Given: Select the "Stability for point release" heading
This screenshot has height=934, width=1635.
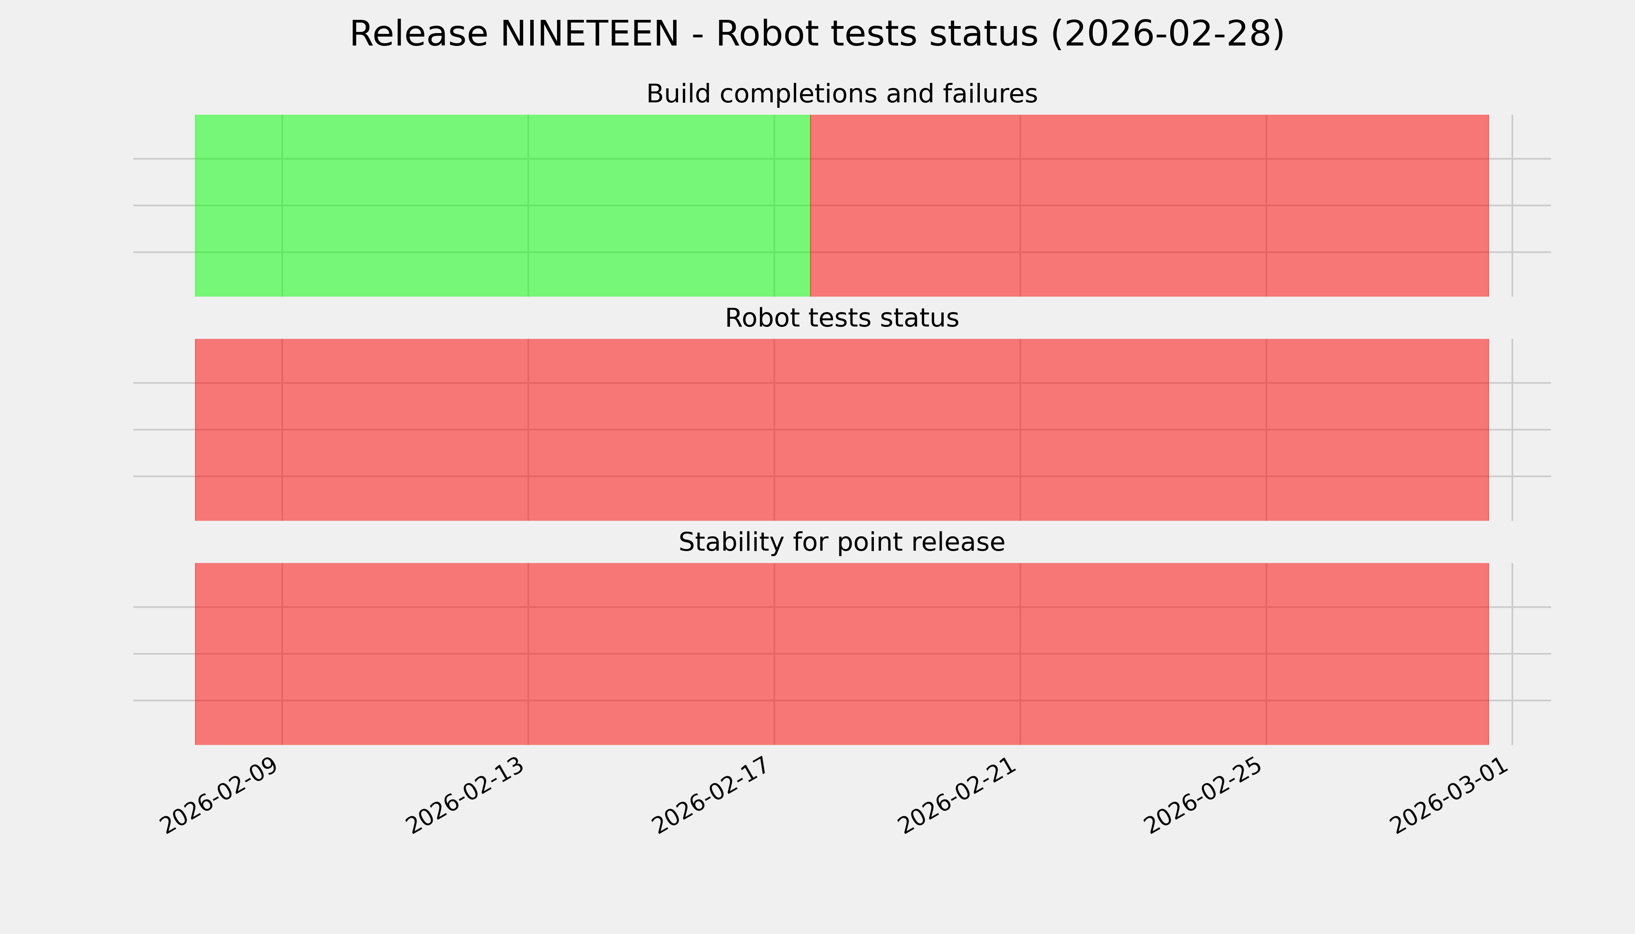Looking at the screenshot, I should (x=841, y=543).
